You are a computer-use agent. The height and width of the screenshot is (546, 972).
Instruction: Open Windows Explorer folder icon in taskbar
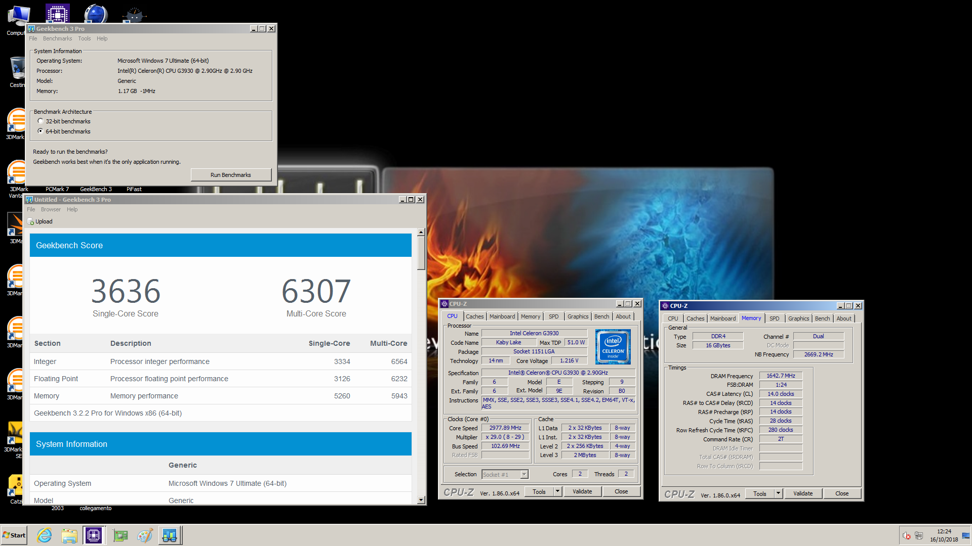[x=69, y=535]
